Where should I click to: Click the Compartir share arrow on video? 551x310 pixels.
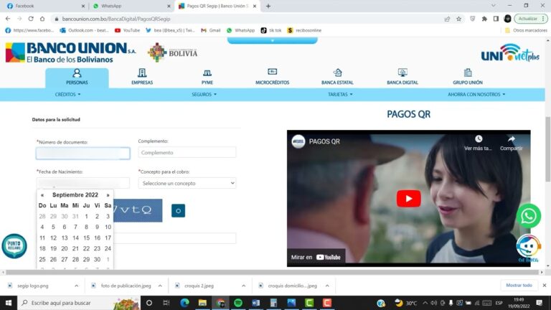(x=512, y=138)
